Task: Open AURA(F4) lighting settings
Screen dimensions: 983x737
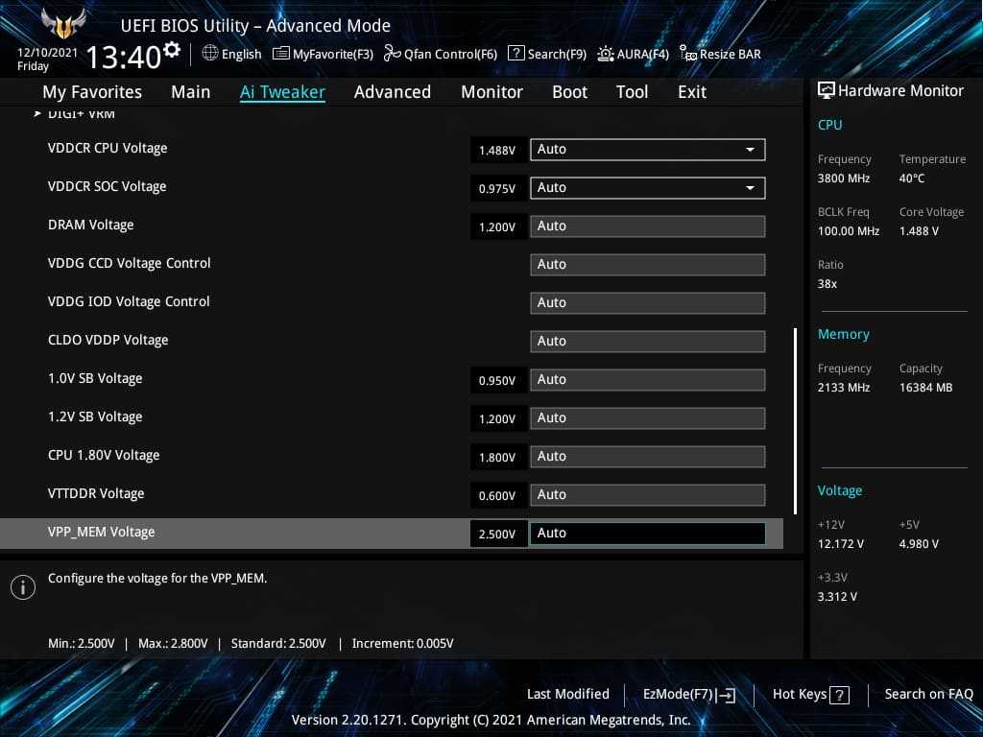Action: [x=606, y=54]
